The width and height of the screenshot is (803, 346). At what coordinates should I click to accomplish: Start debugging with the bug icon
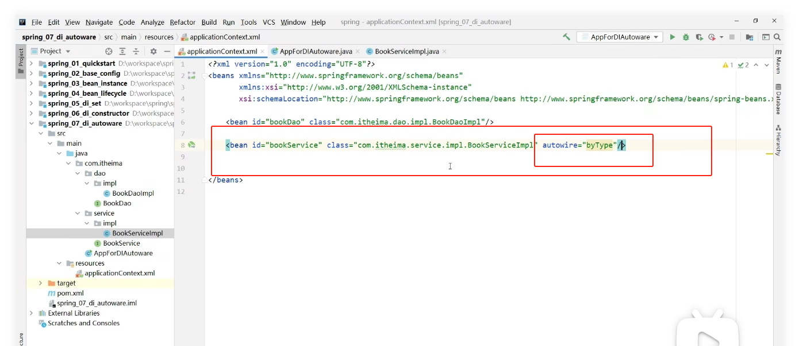pos(686,37)
